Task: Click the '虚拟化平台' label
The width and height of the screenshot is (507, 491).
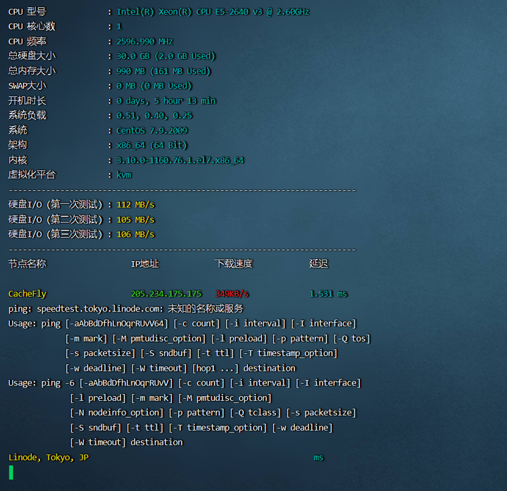Action: point(32,174)
